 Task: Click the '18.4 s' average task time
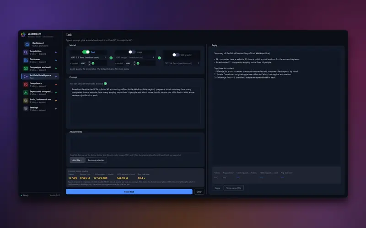point(141,178)
